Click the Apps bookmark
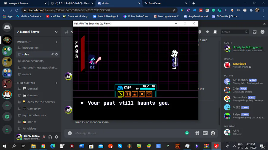Screen dimensions: 268x150 pos(8,16)
